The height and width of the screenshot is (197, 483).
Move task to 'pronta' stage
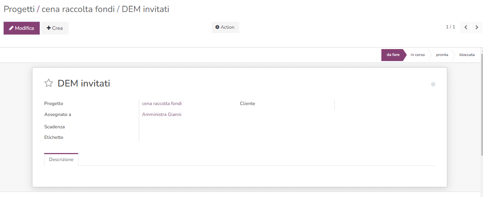click(442, 55)
